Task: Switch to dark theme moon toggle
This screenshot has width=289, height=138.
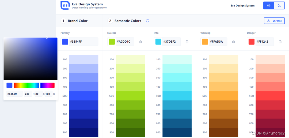Action: point(279,6)
